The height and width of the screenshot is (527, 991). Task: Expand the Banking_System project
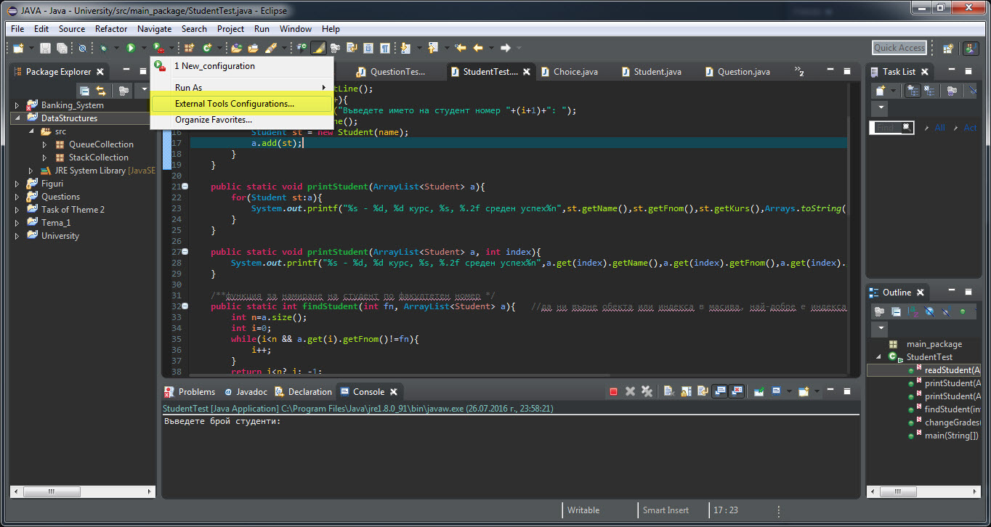pyautogui.click(x=17, y=105)
